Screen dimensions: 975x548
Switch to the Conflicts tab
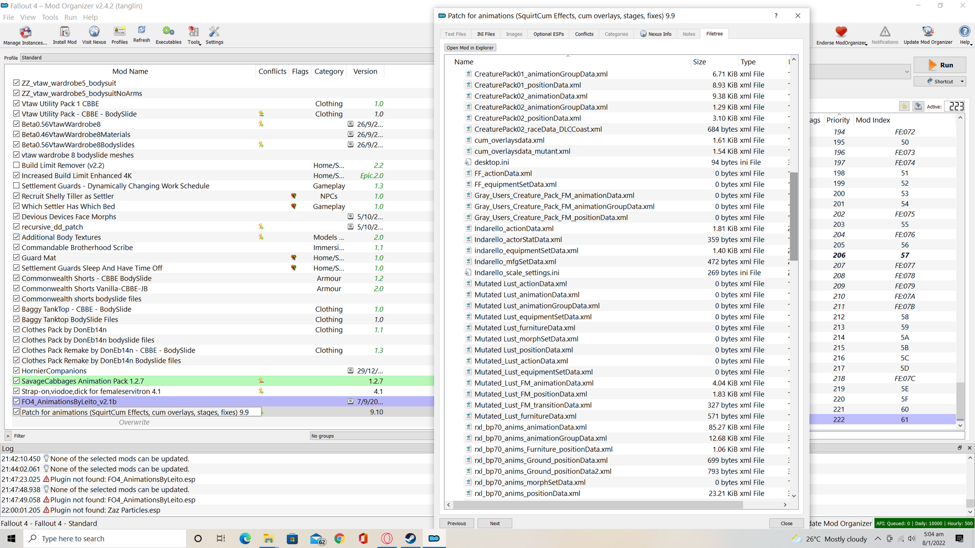point(584,34)
